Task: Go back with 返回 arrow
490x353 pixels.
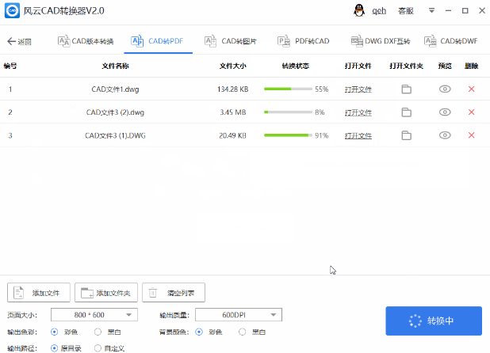Action: pyautogui.click(x=19, y=41)
